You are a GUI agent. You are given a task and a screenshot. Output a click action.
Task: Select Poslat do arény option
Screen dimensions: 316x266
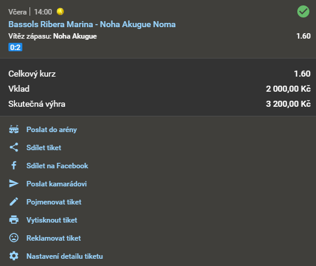point(52,130)
